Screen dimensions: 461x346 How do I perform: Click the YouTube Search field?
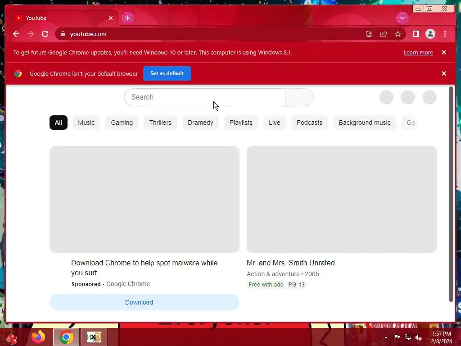click(x=205, y=97)
